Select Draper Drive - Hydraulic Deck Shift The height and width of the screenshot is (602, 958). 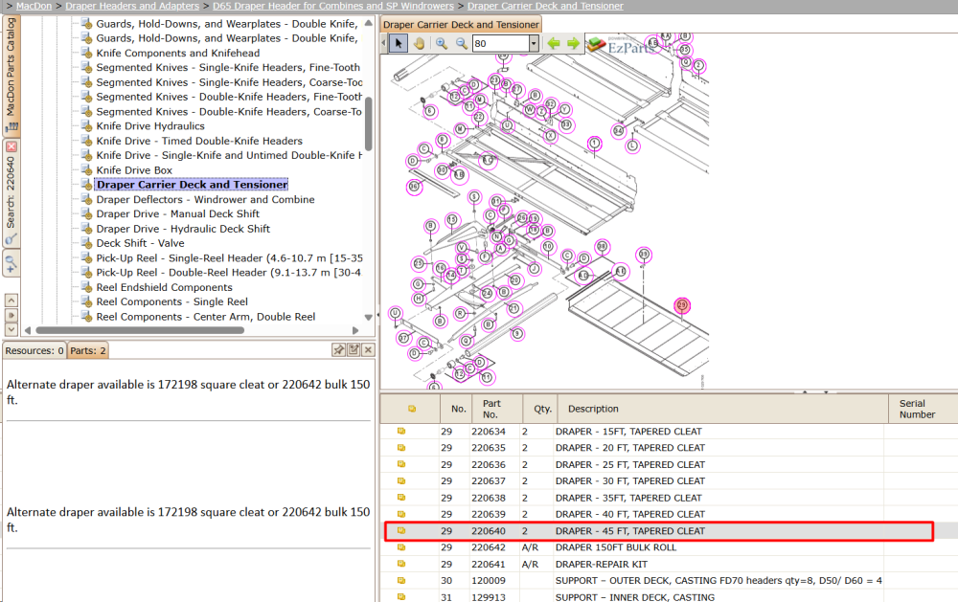tap(183, 229)
